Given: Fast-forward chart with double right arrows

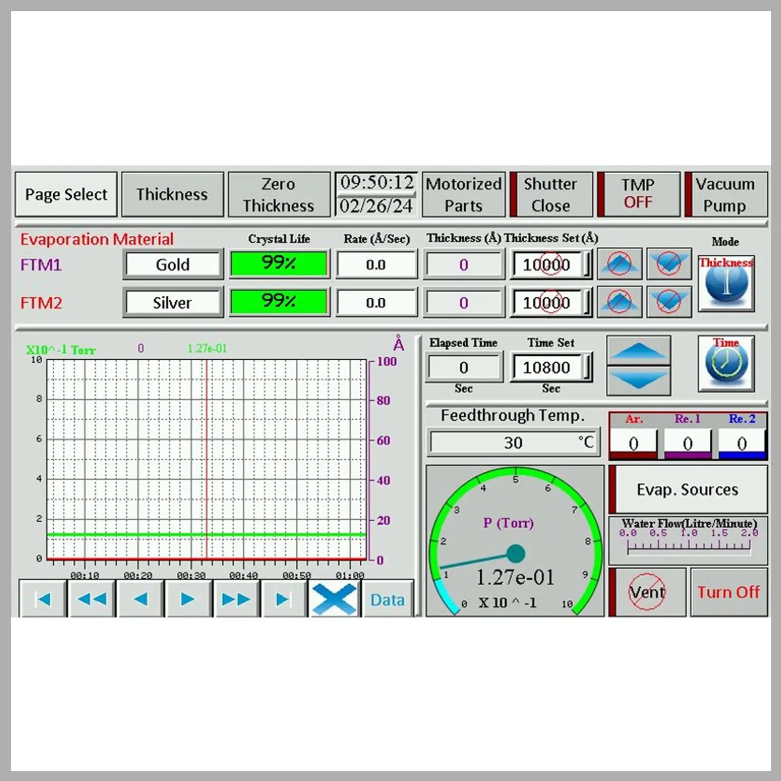Looking at the screenshot, I should pyautogui.click(x=236, y=599).
